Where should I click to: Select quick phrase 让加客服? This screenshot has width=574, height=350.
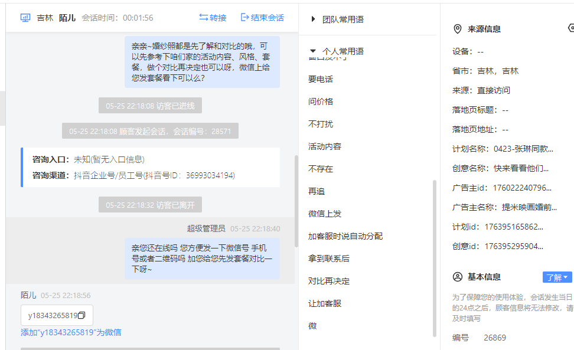pyautogui.click(x=325, y=303)
